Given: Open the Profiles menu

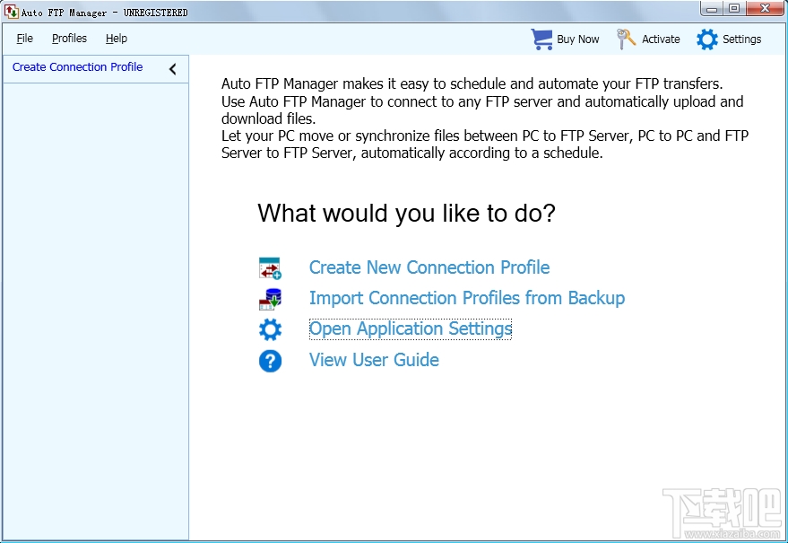Looking at the screenshot, I should 69,39.
